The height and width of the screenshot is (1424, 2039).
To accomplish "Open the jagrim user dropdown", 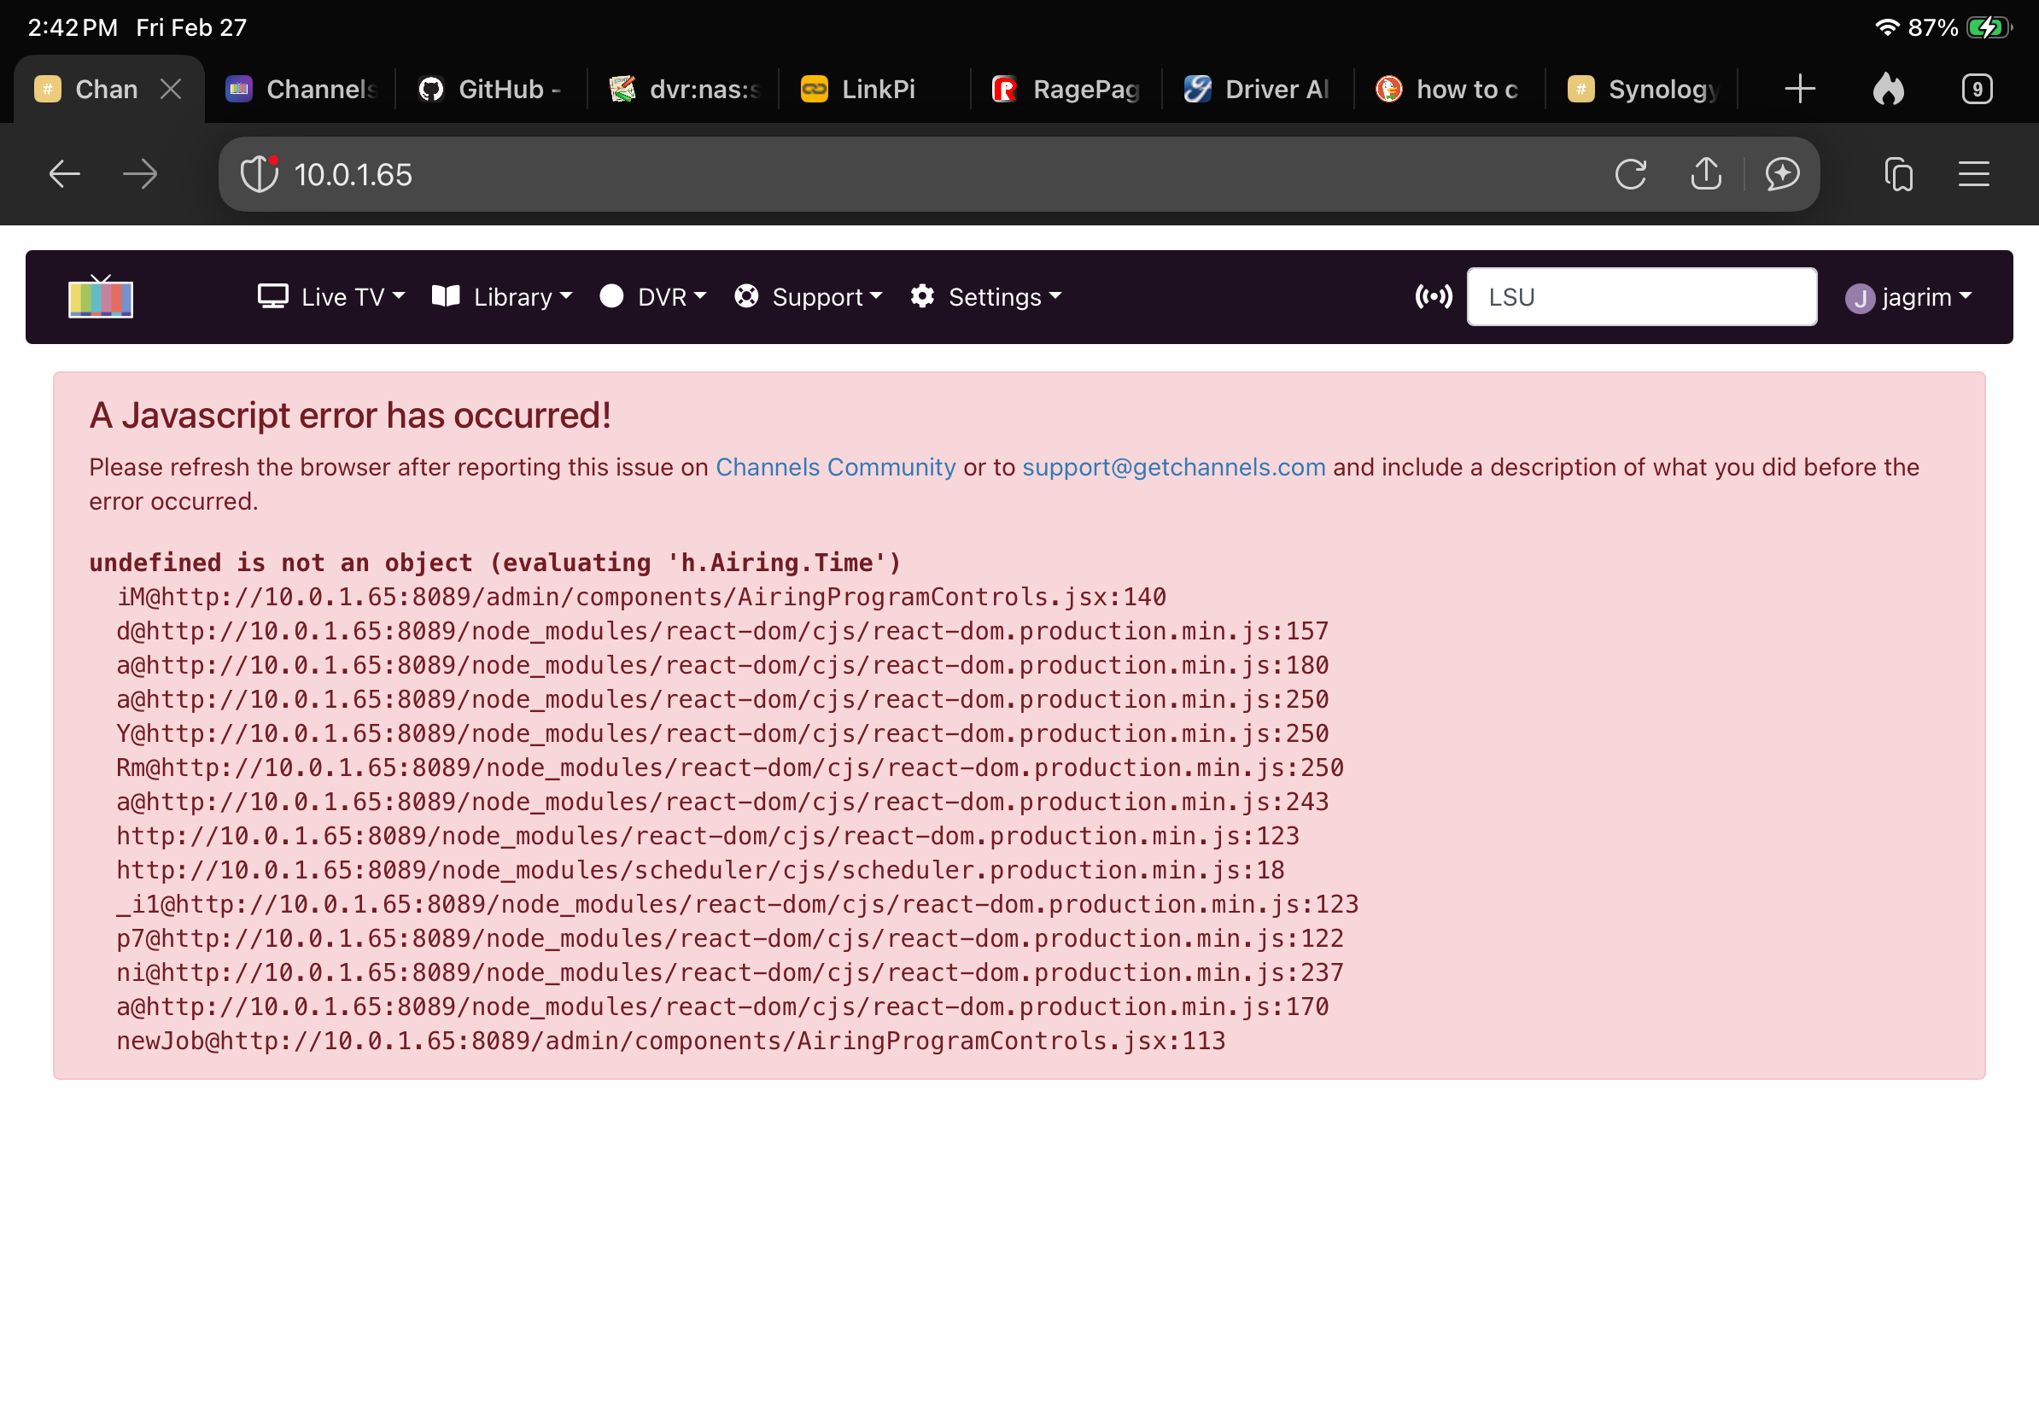I will [1908, 296].
